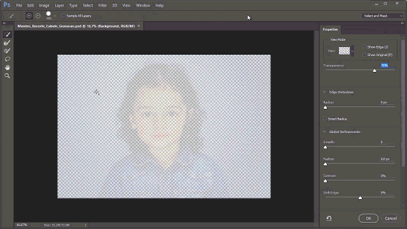
Task: Select the Refine Edge Brush tool
Action: tap(7, 43)
